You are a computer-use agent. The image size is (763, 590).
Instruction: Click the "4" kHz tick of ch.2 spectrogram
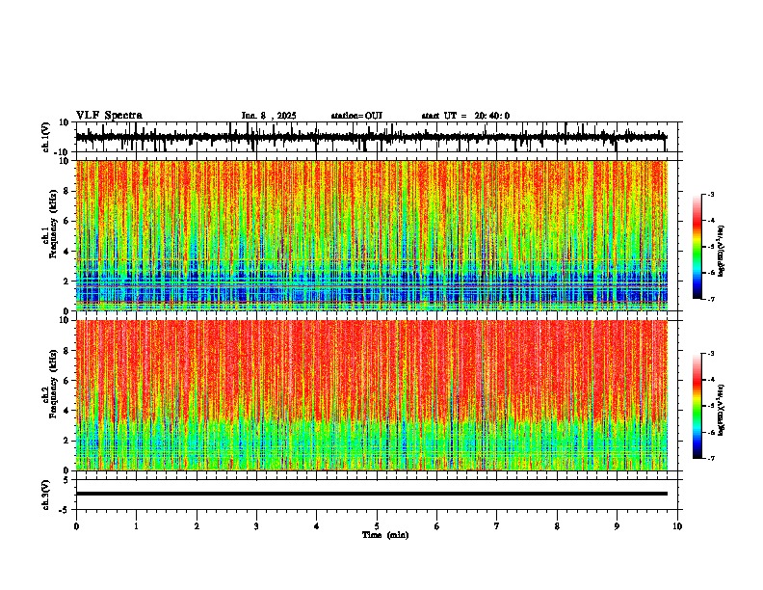tap(67, 411)
